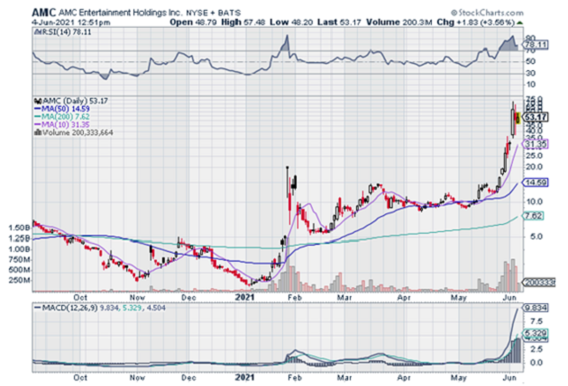Viewport: 568px width, 386px height.
Task: Click the AMC (Daily) candlestick legend icon
Action: pos(37,100)
